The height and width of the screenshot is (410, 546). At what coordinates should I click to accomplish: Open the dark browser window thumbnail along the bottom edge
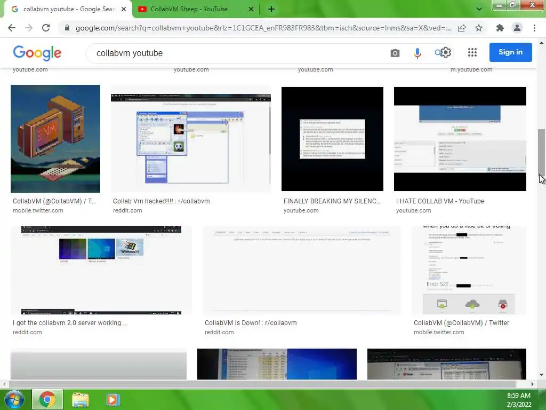(x=447, y=364)
